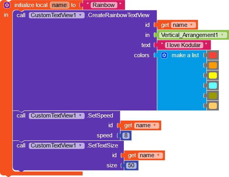Open CustomTextView1 dropdown in SetSpeed call

57,116
